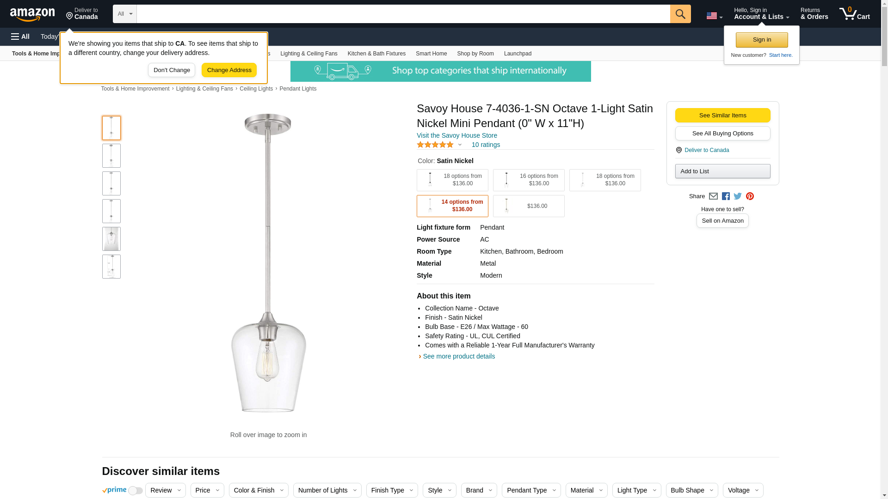Select the first product thumbnail image
Viewport: 888px width, 499px height.
pyautogui.click(x=111, y=128)
